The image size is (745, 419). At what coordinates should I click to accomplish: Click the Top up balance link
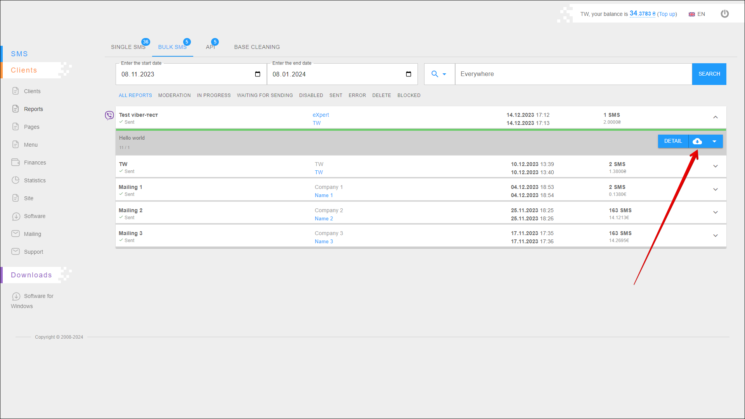click(x=667, y=14)
